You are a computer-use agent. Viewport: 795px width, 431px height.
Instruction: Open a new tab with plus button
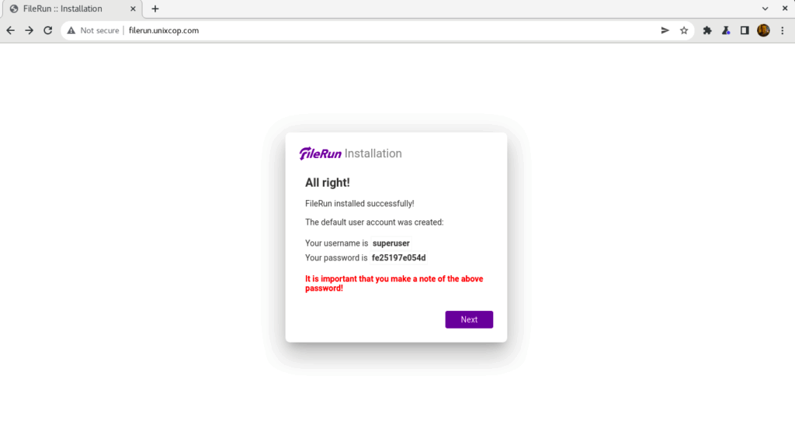coord(155,9)
